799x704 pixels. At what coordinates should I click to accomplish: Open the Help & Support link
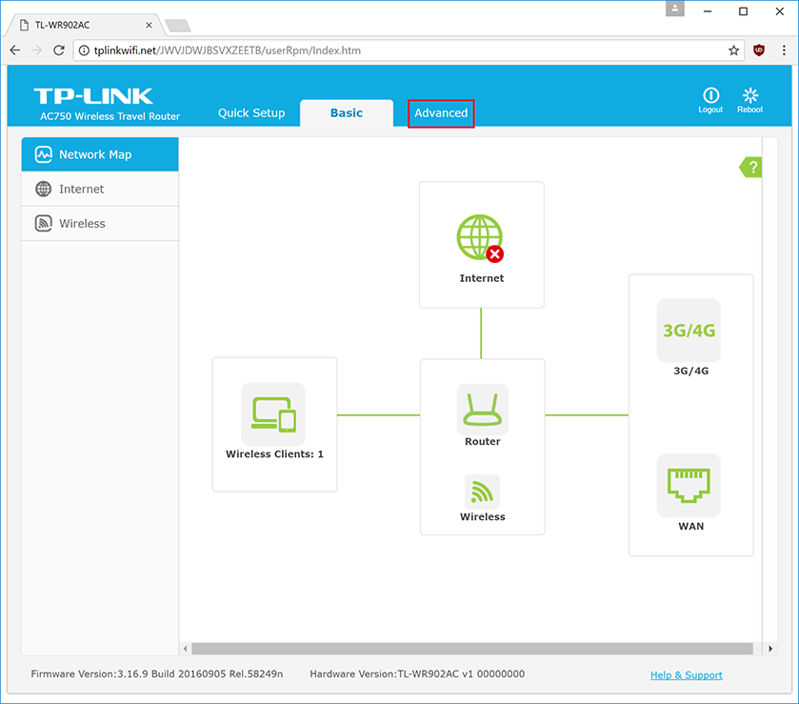click(687, 674)
